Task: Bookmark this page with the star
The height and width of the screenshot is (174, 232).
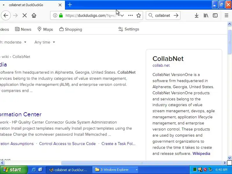Action: (139, 15)
